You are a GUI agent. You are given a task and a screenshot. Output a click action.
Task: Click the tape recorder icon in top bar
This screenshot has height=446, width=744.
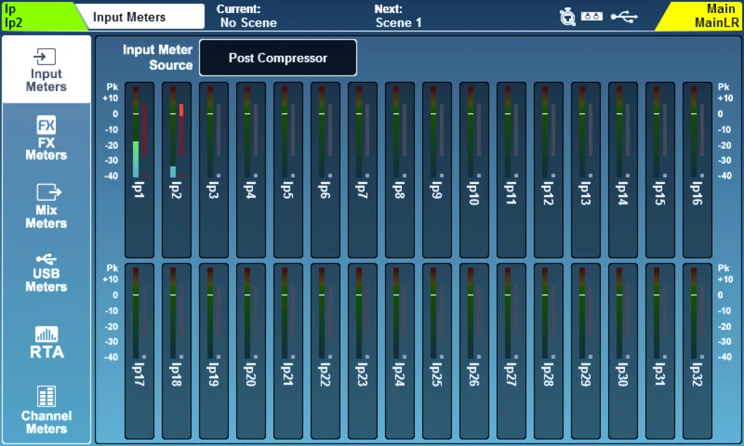point(592,17)
